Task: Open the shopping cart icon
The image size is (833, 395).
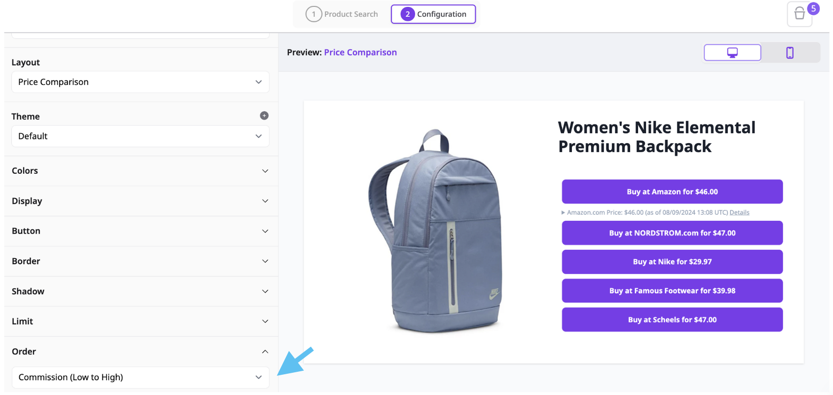Action: 799,15
